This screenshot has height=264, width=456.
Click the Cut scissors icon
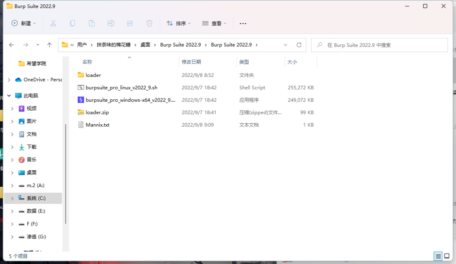[53, 23]
